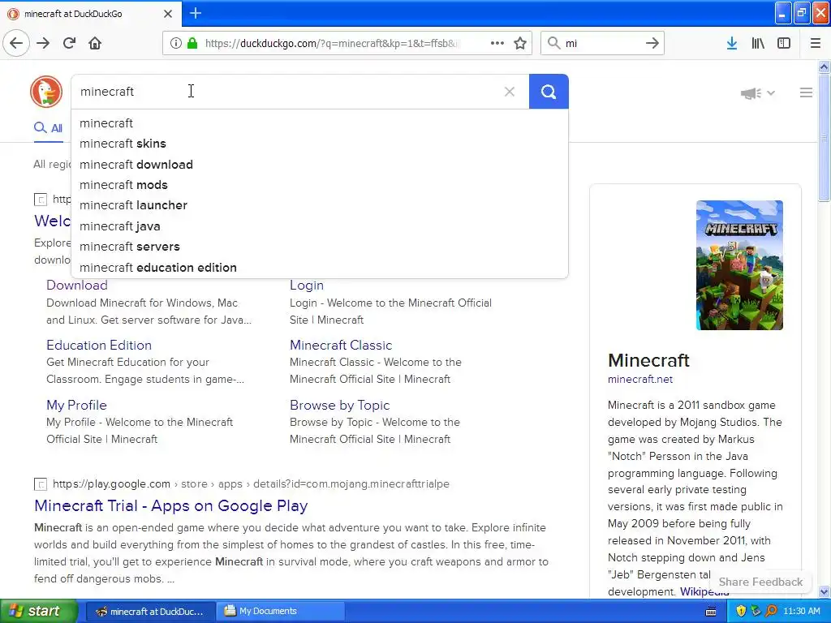Toggle the sidebar view icon
Image resolution: width=831 pixels, height=623 pixels.
[784, 43]
